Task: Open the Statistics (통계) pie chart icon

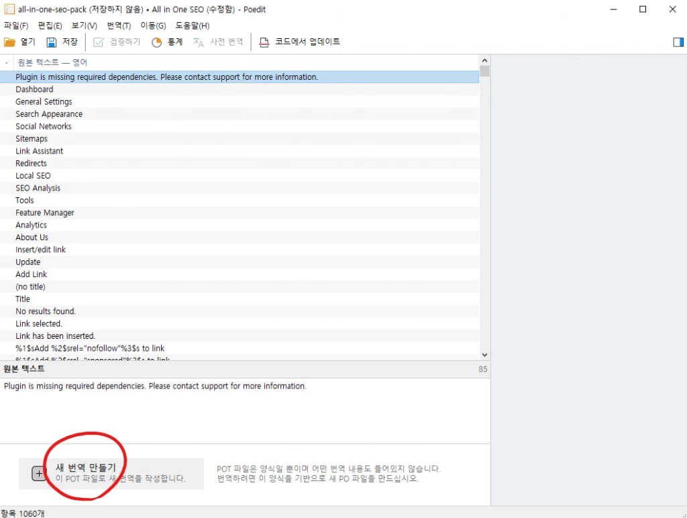Action: tap(156, 42)
